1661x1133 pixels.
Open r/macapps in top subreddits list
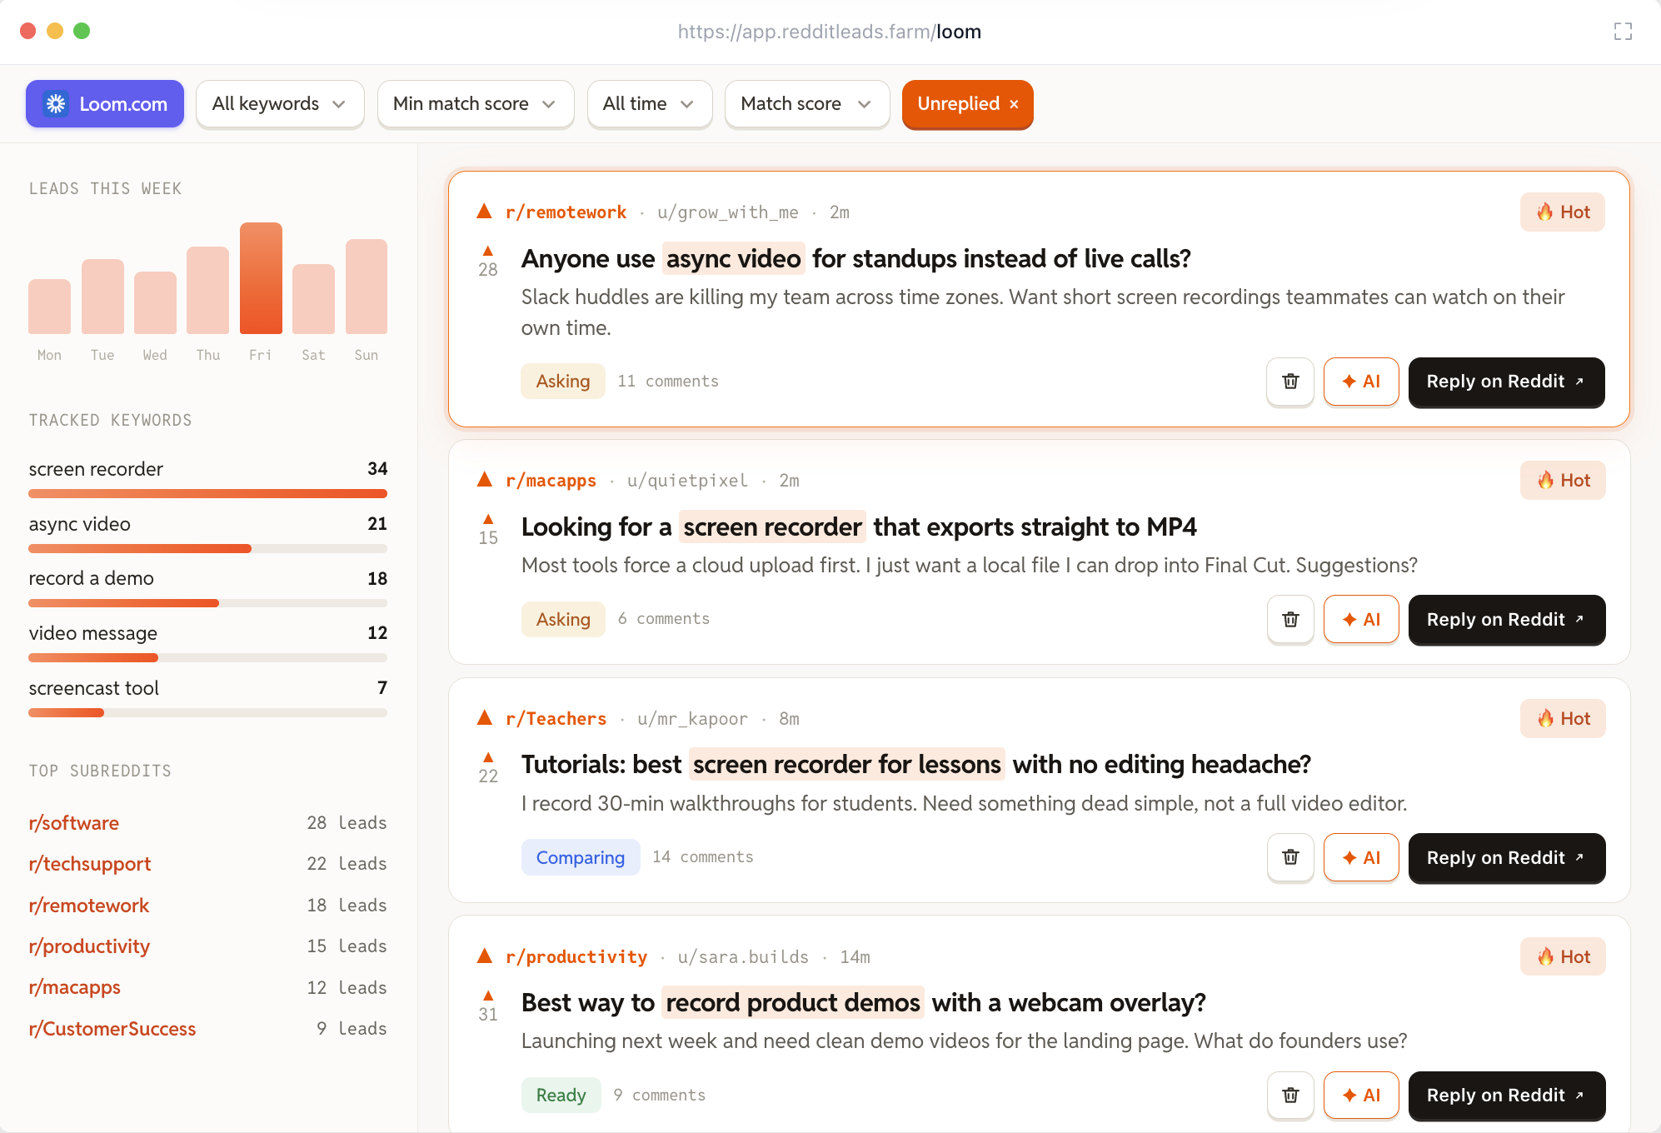pos(75,987)
